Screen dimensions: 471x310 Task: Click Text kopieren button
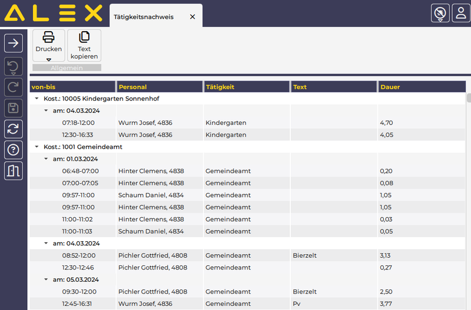[x=84, y=45]
